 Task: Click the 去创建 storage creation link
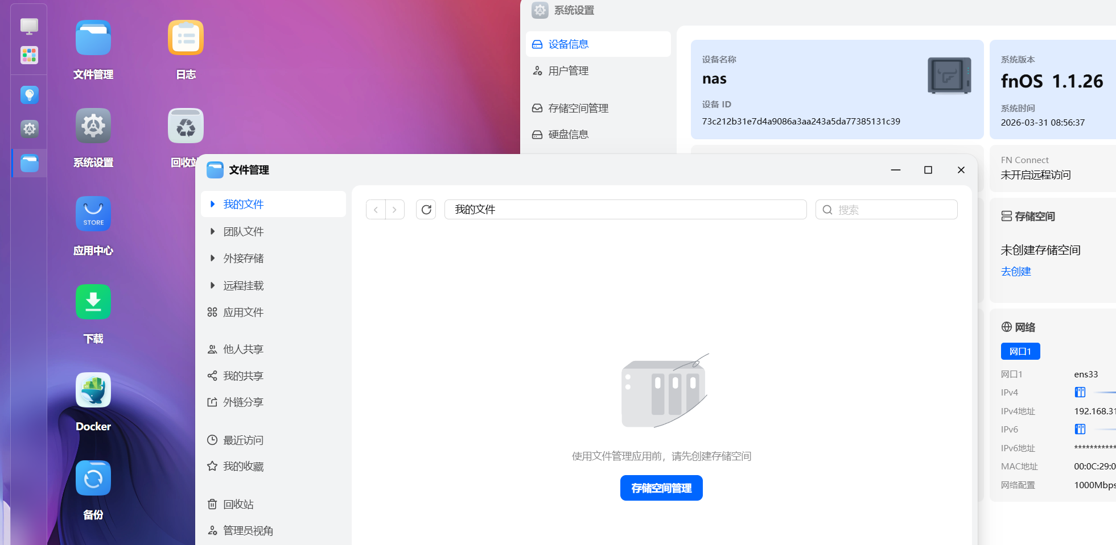(x=1016, y=272)
